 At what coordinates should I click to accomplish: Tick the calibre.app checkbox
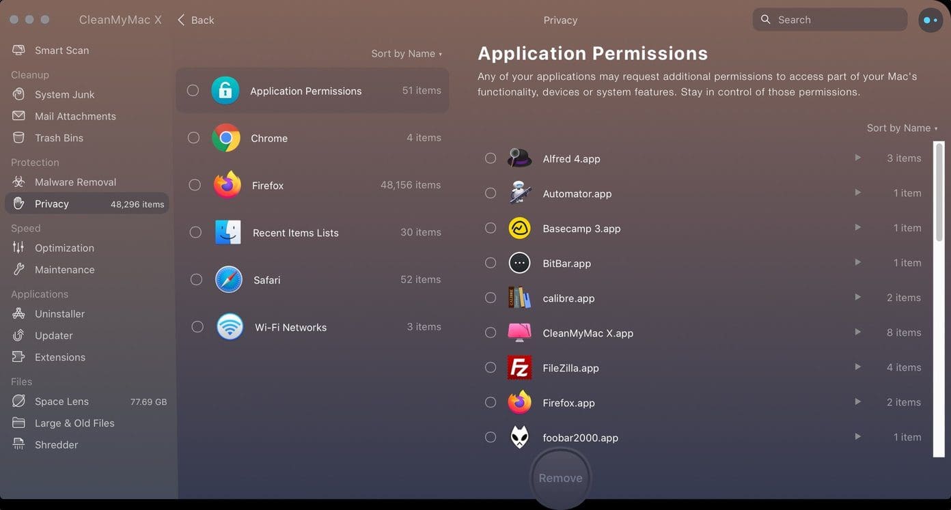tap(491, 298)
